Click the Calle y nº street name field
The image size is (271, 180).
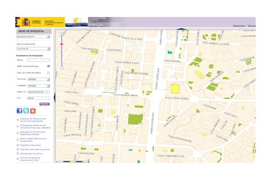(x=36, y=92)
